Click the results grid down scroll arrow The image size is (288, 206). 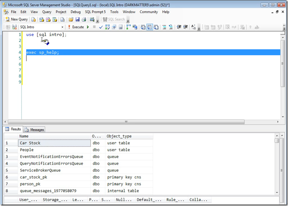pos(277,193)
